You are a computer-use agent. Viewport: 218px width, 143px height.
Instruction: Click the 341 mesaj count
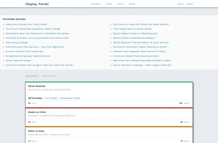184,103
